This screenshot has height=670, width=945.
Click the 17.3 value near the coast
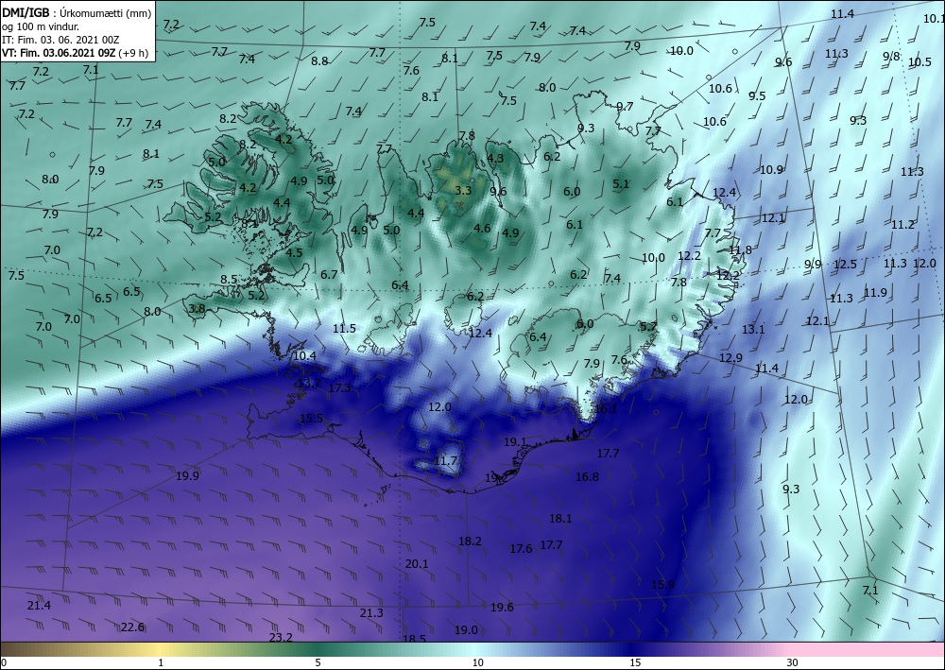[339, 388]
